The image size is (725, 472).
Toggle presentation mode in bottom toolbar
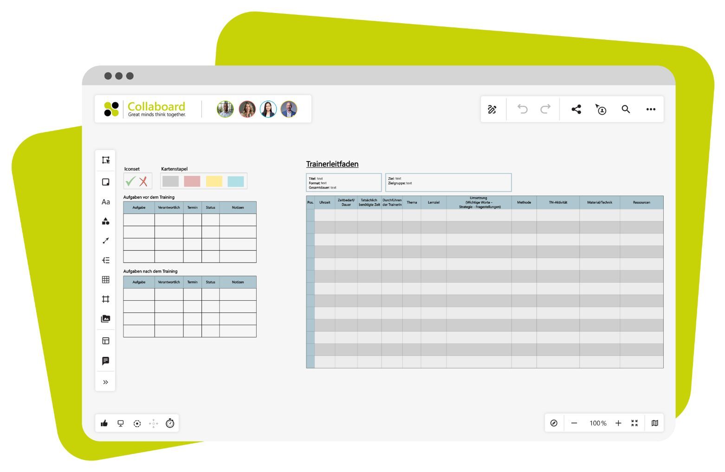(x=121, y=423)
